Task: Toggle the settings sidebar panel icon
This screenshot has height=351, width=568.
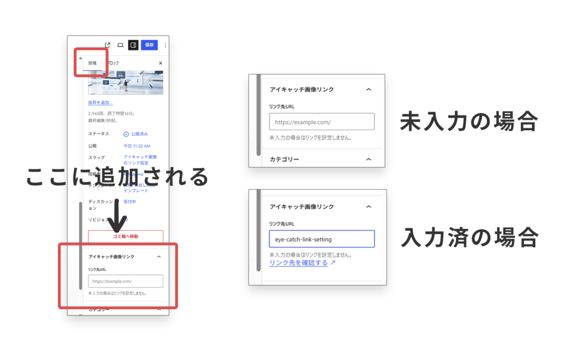Action: click(x=133, y=45)
